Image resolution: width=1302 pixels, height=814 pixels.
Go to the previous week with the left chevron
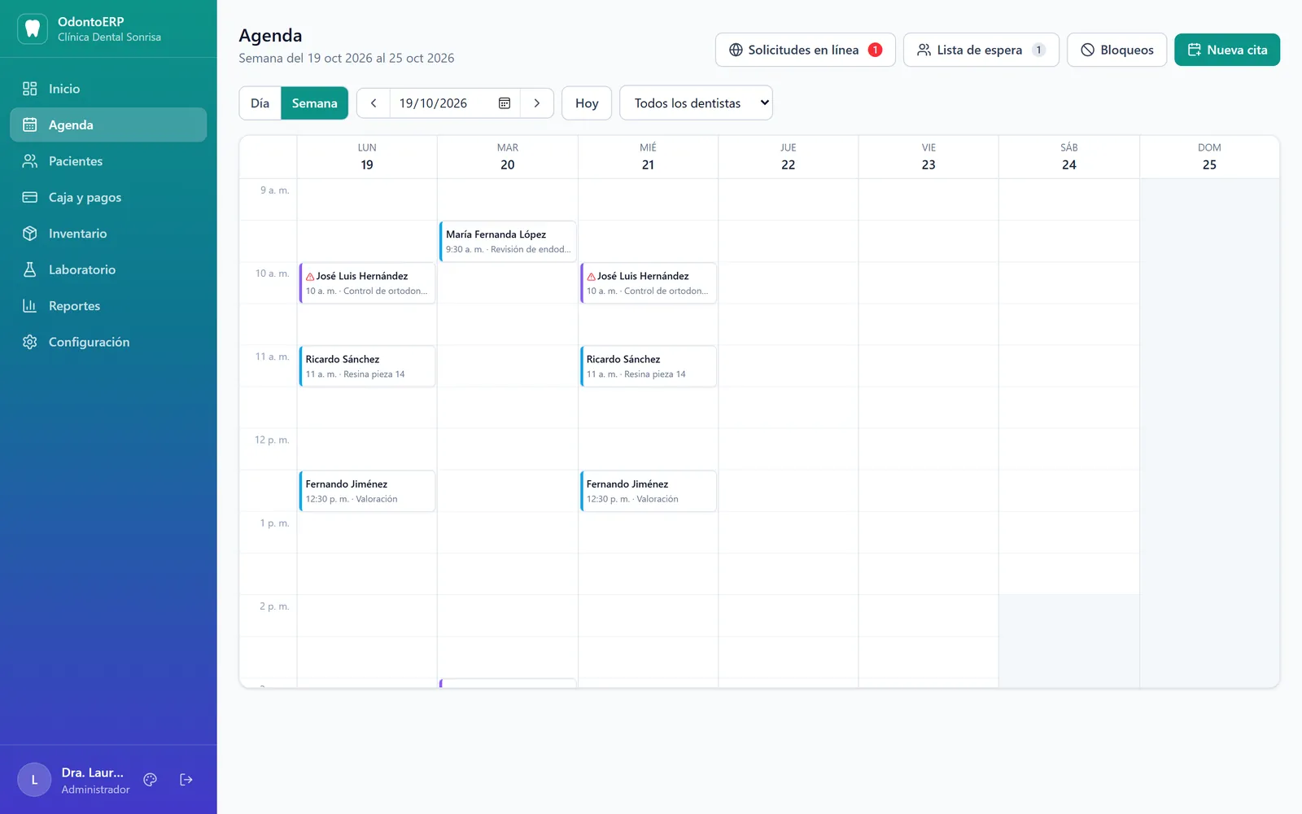(374, 103)
